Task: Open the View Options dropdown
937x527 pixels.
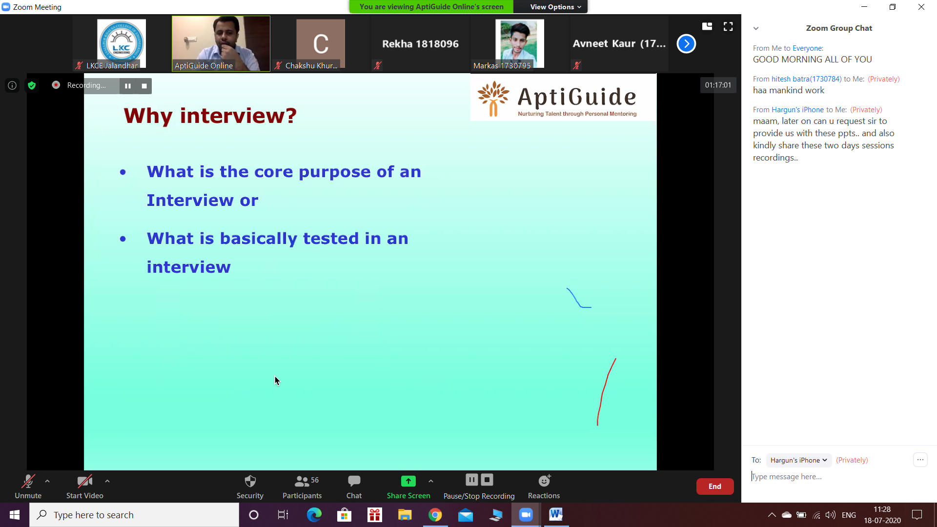Action: [555, 7]
